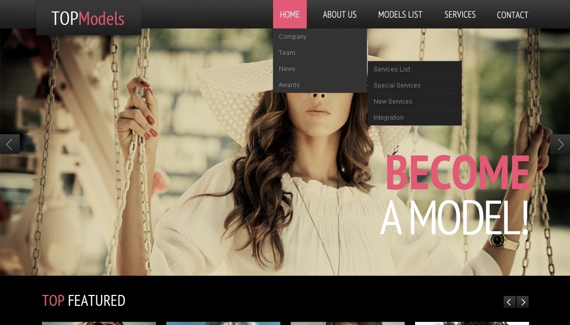Click the BECOME A MODEL! banner text
The height and width of the screenshot is (325, 570).
coord(456,196)
